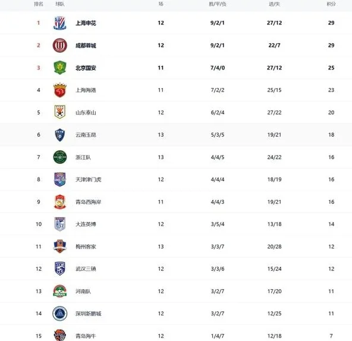This screenshot has width=352, height=341.
Task: Click the Chengdu Rongcheng (成都蓉城) red crest
Action: tap(59, 45)
